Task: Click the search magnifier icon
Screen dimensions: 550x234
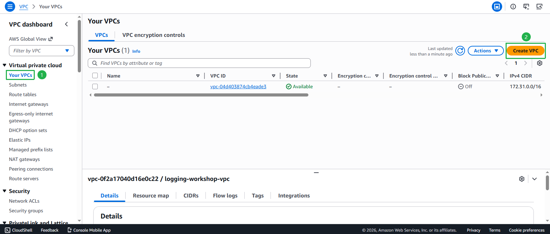Action: pyautogui.click(x=95, y=63)
